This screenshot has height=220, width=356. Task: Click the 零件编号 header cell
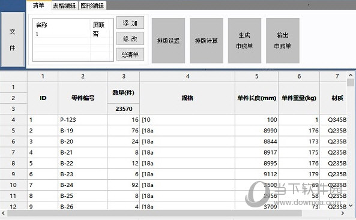[83, 98]
